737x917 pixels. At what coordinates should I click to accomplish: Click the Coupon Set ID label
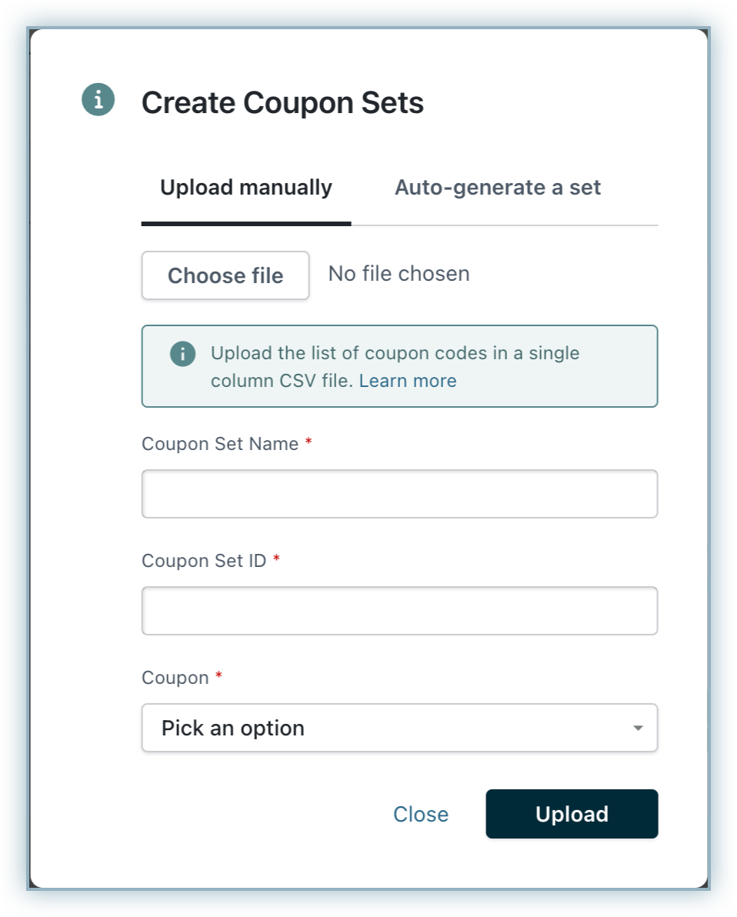[x=204, y=561]
